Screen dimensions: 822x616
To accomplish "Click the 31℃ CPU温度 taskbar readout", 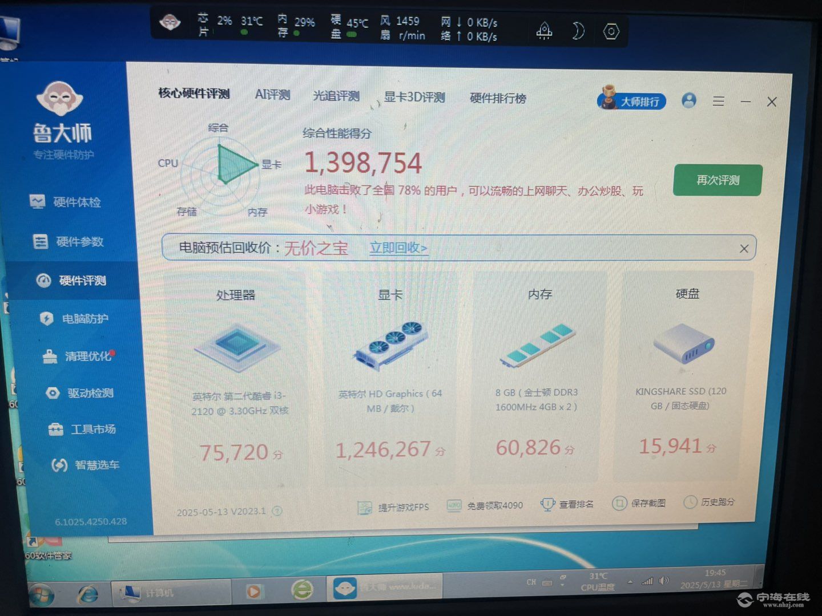I will [598, 581].
